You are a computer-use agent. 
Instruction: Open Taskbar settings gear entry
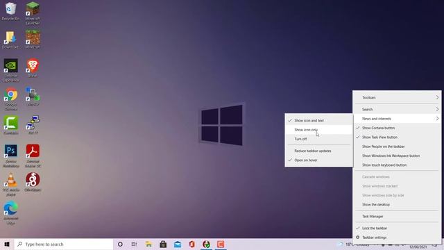[x=397, y=237]
